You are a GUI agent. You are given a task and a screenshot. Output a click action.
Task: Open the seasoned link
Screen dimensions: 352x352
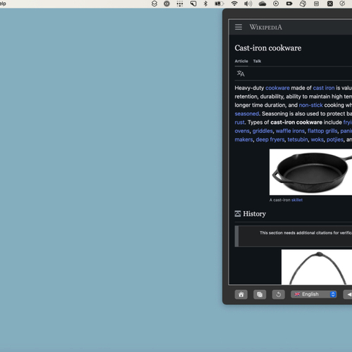click(246, 114)
